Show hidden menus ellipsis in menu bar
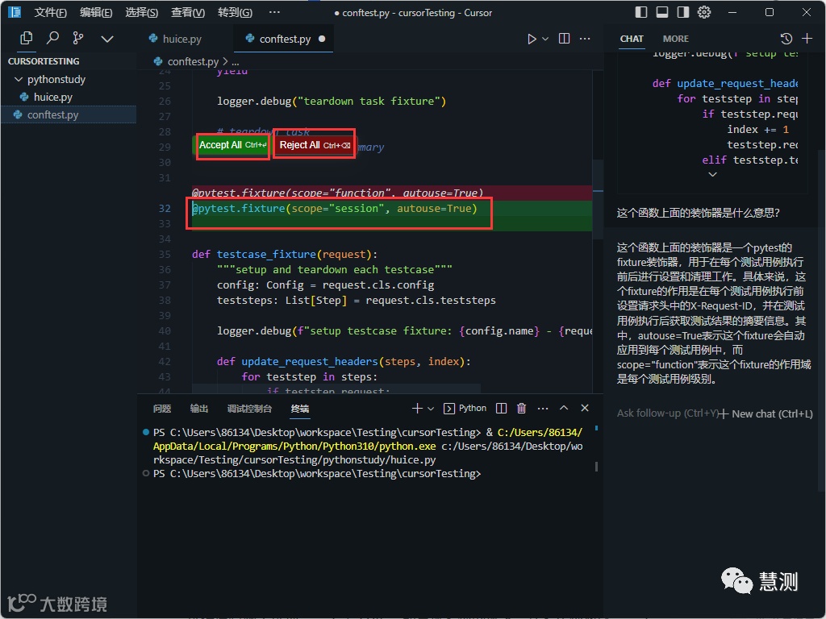 (274, 12)
